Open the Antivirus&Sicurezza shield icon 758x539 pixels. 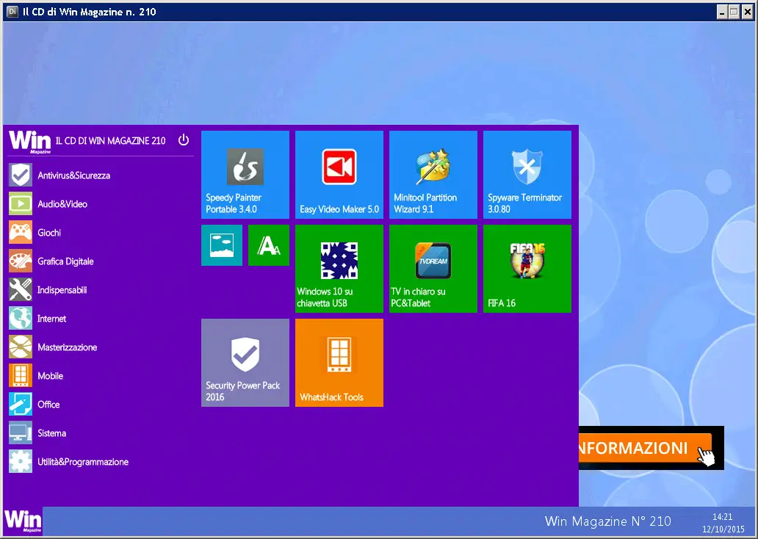point(21,175)
